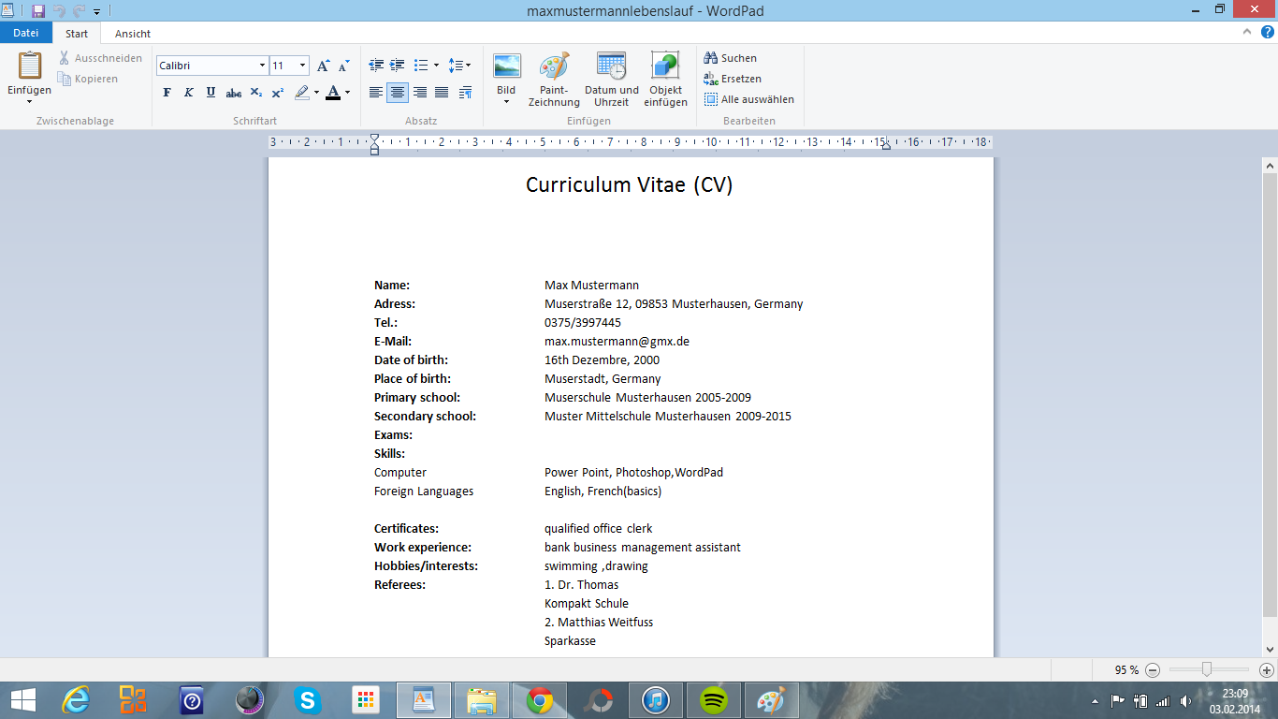Click Alle auswählen
The height and width of the screenshot is (719, 1278).
click(x=756, y=99)
